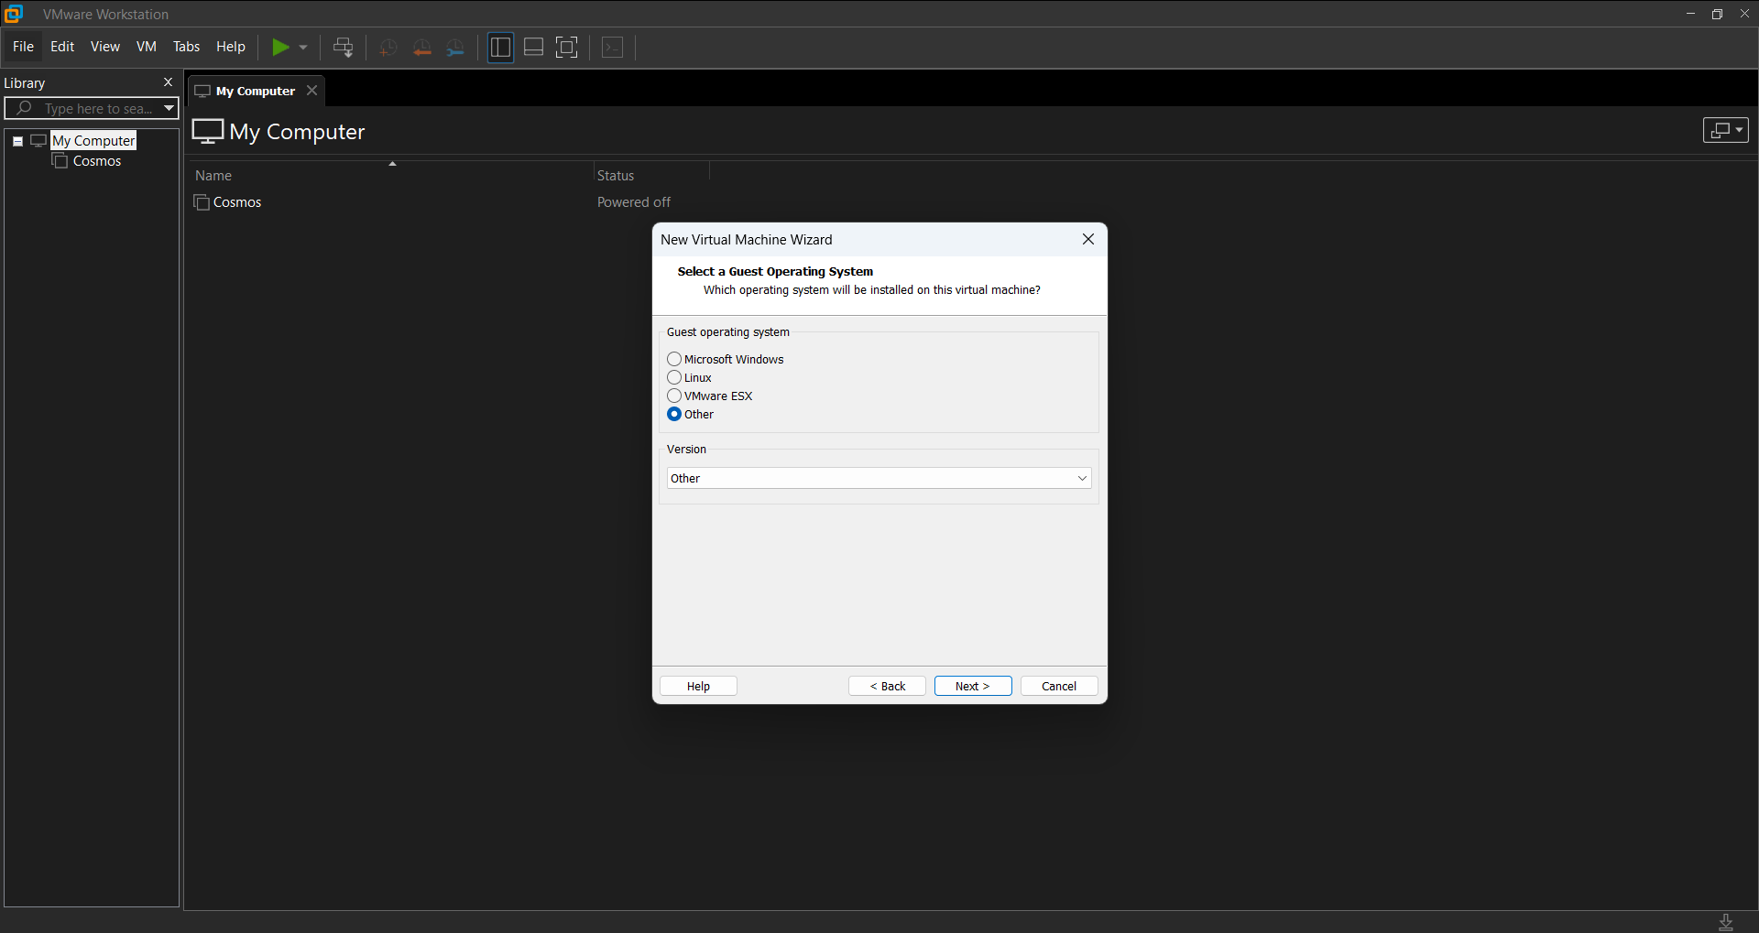Screen dimensions: 1759x933
Task: Switch to the My Computer tab
Action: (x=256, y=91)
